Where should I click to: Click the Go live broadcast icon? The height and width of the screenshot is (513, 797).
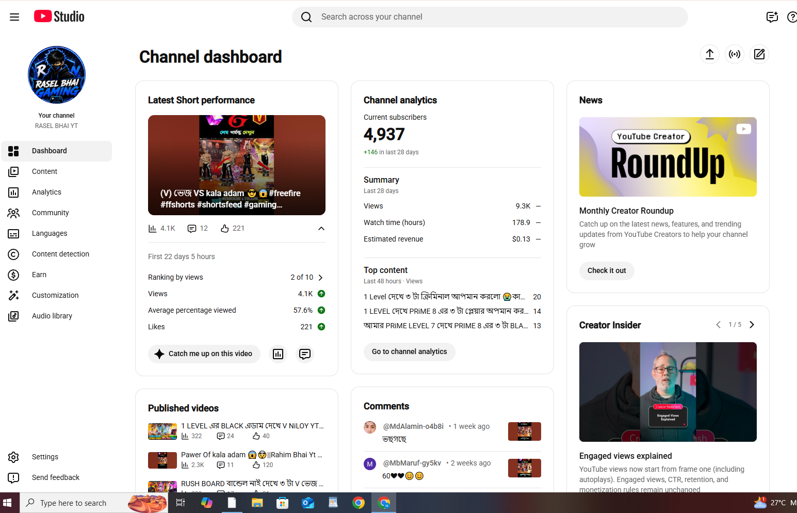735,54
